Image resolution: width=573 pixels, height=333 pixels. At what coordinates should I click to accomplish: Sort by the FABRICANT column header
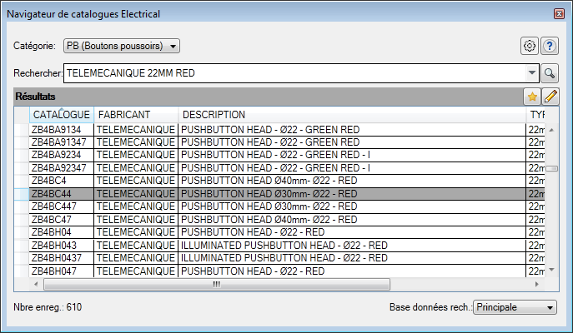(x=136, y=115)
